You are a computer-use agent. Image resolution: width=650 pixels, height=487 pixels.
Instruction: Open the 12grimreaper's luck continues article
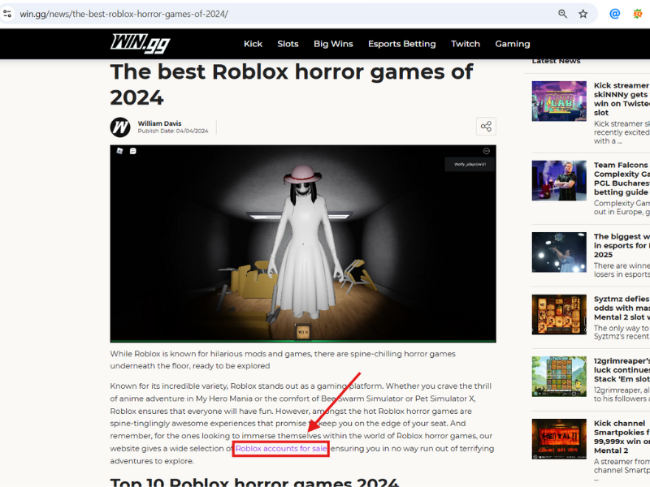pos(622,370)
